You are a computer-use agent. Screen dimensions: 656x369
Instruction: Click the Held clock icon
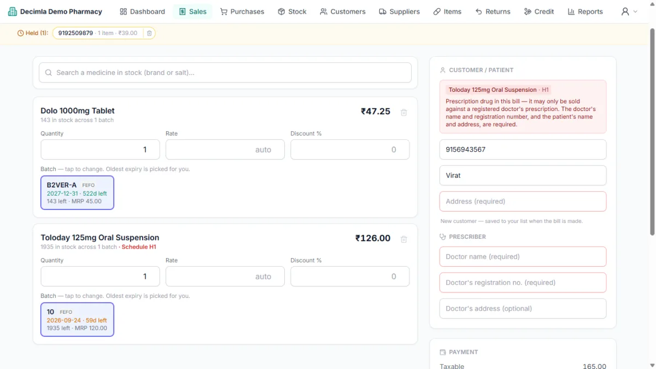pyautogui.click(x=21, y=33)
